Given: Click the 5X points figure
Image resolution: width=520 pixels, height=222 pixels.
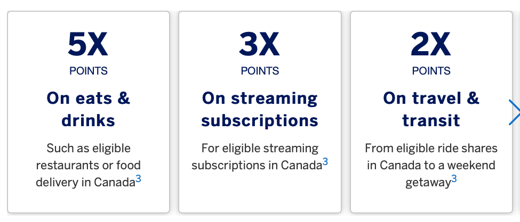Looking at the screenshot, I should [88, 45].
